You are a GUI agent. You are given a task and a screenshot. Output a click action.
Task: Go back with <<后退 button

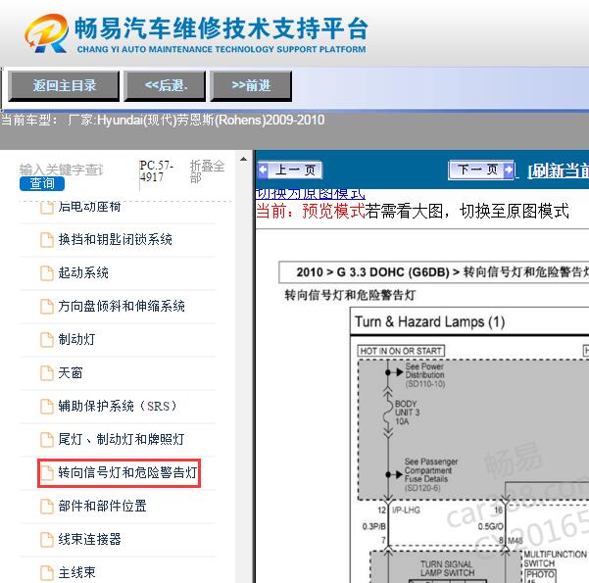coord(165,86)
